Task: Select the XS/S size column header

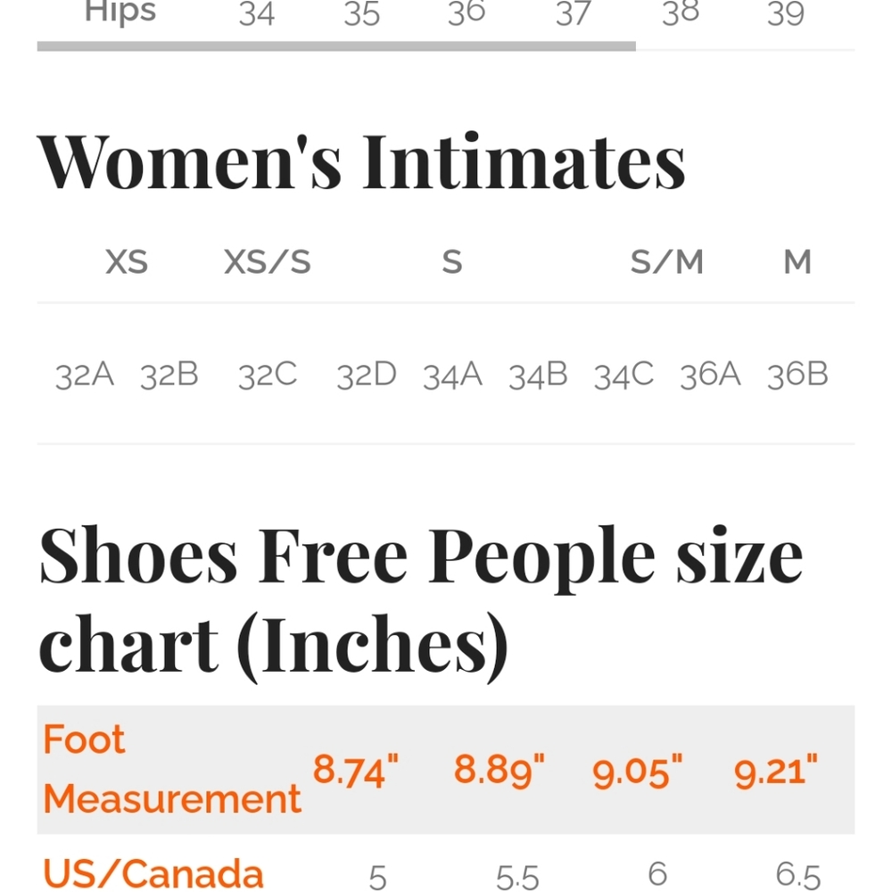Action: pyautogui.click(x=268, y=262)
